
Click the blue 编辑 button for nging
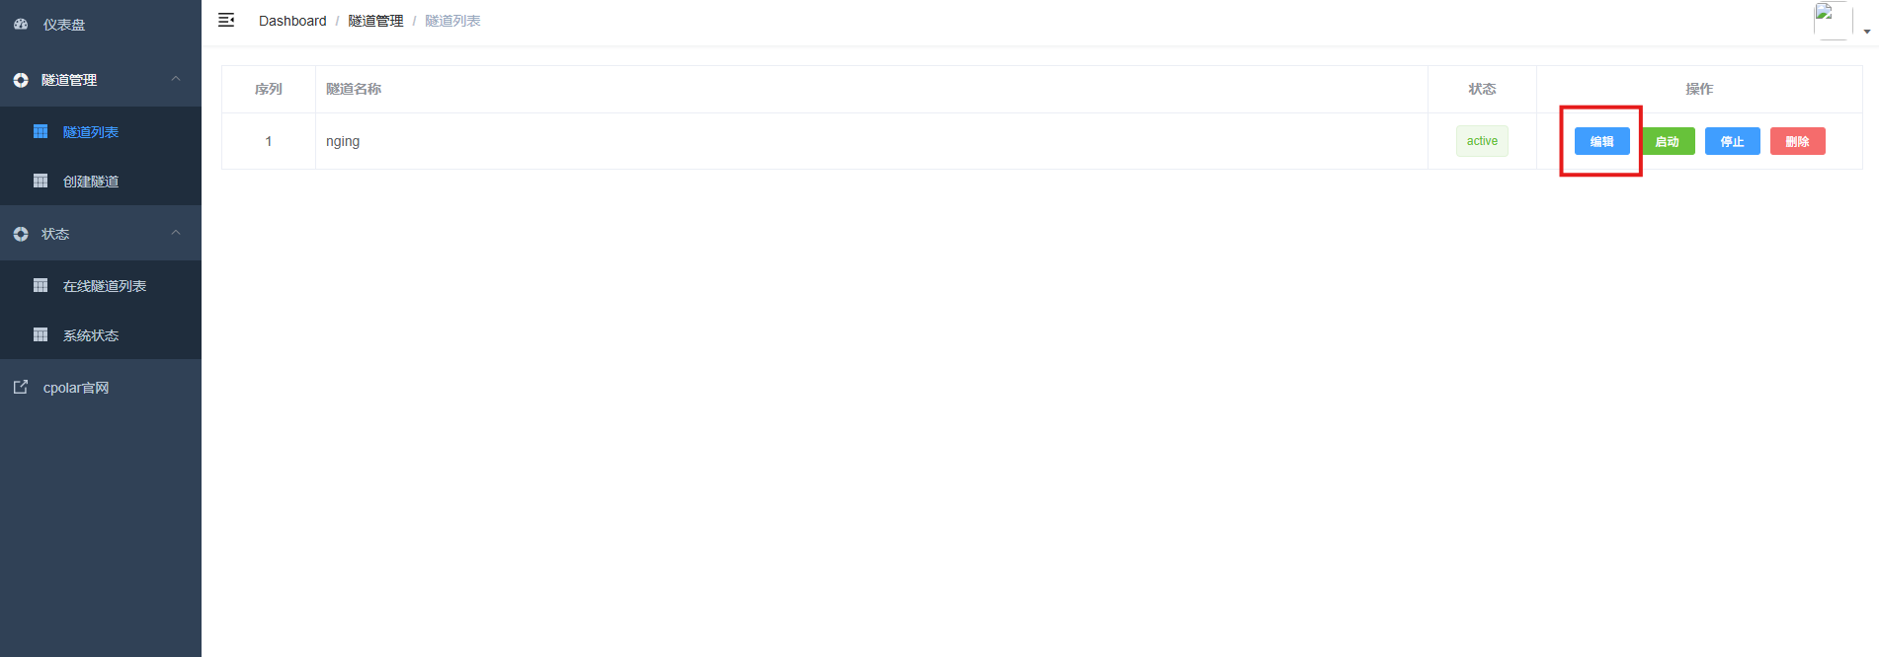1601,141
